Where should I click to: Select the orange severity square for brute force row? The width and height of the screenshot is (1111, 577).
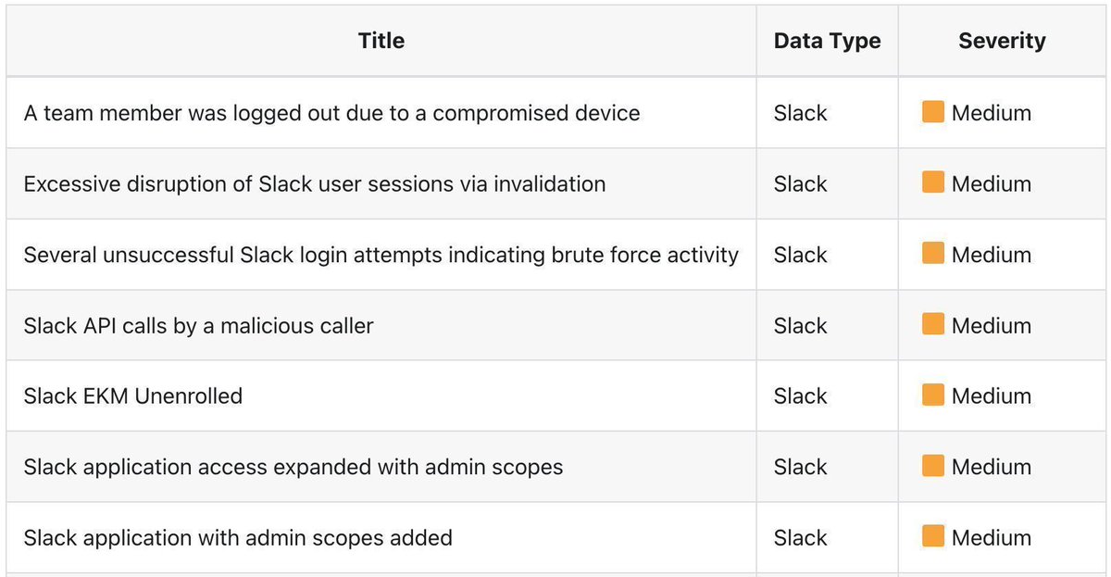coord(933,254)
